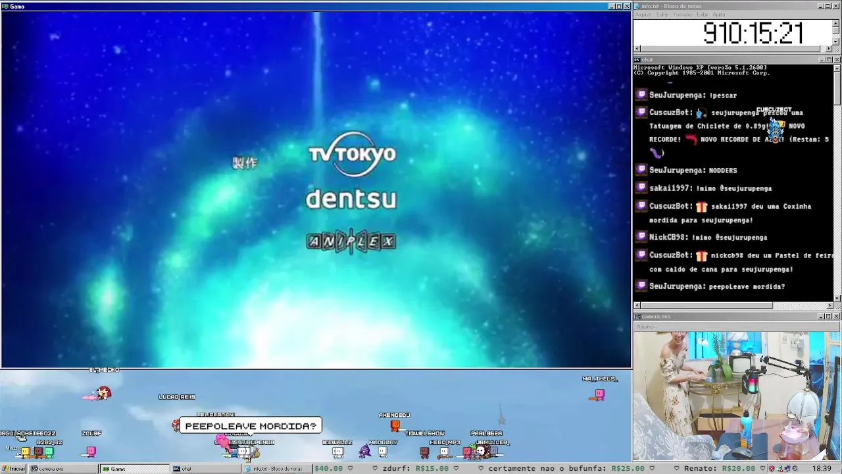
Task: Click the fishing icon in first CuscuzBot message
Action: (701, 113)
